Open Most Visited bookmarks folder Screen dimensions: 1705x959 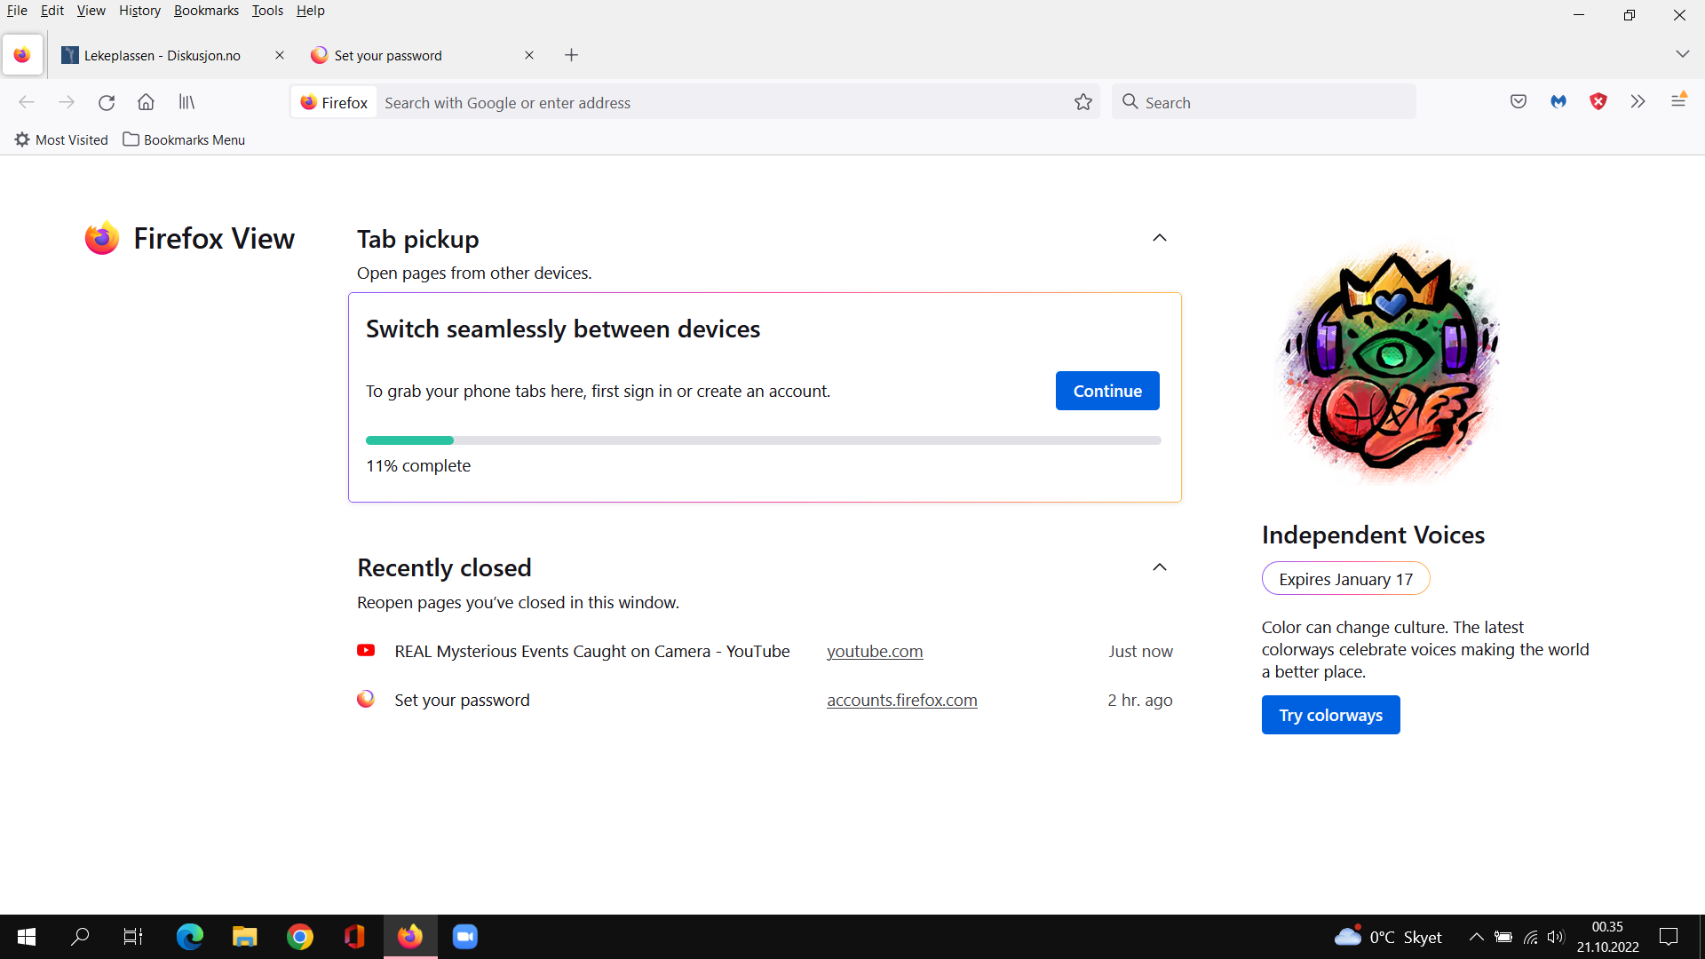(x=61, y=139)
